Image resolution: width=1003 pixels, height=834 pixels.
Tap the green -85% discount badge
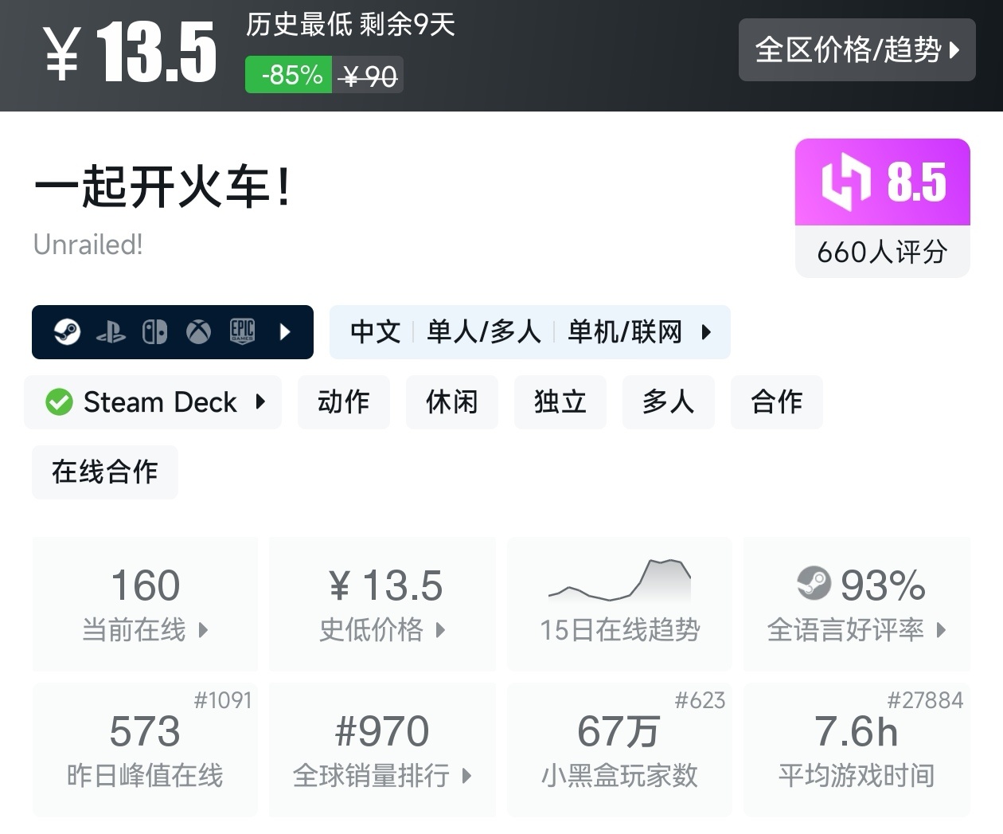288,76
